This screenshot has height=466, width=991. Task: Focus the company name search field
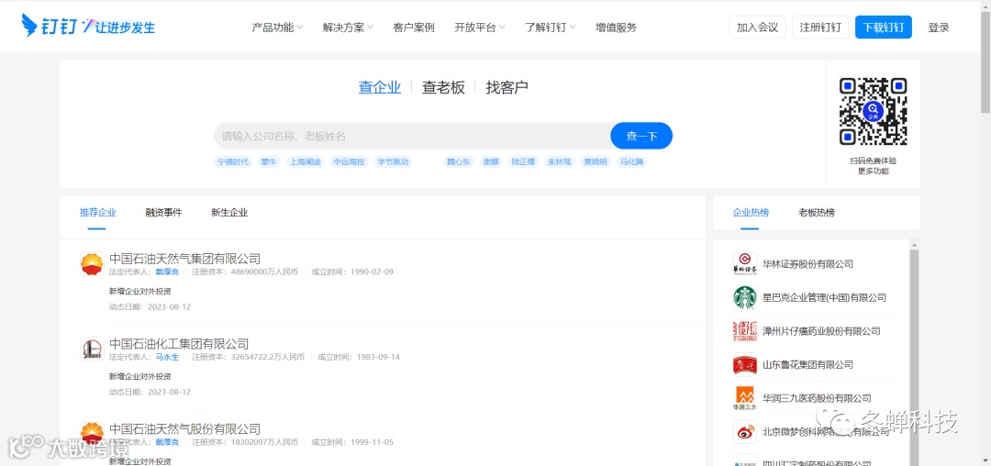[x=413, y=136]
